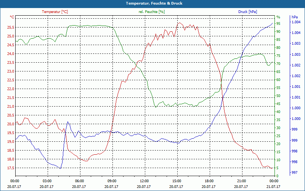Click the '50' humidity axis value
Image resolution: width=305 pixels, height=191 pixels.
click(x=278, y=96)
